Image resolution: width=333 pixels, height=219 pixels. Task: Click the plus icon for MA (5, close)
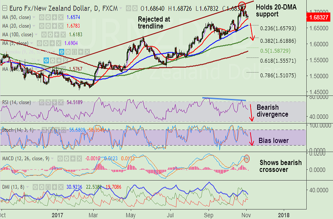coord(52,43)
